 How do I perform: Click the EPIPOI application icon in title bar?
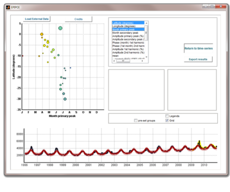tap(8, 7)
